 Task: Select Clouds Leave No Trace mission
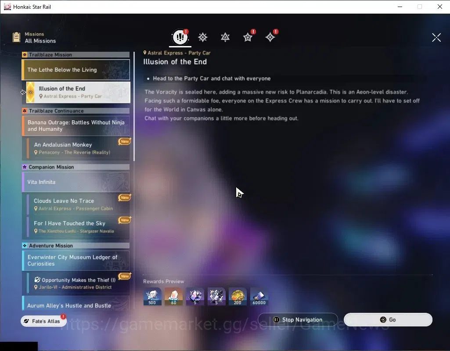(x=78, y=204)
